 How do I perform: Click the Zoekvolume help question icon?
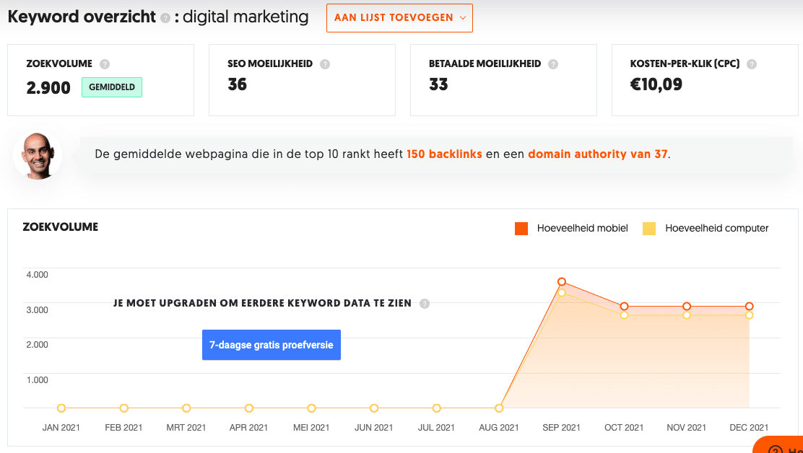[x=105, y=64]
